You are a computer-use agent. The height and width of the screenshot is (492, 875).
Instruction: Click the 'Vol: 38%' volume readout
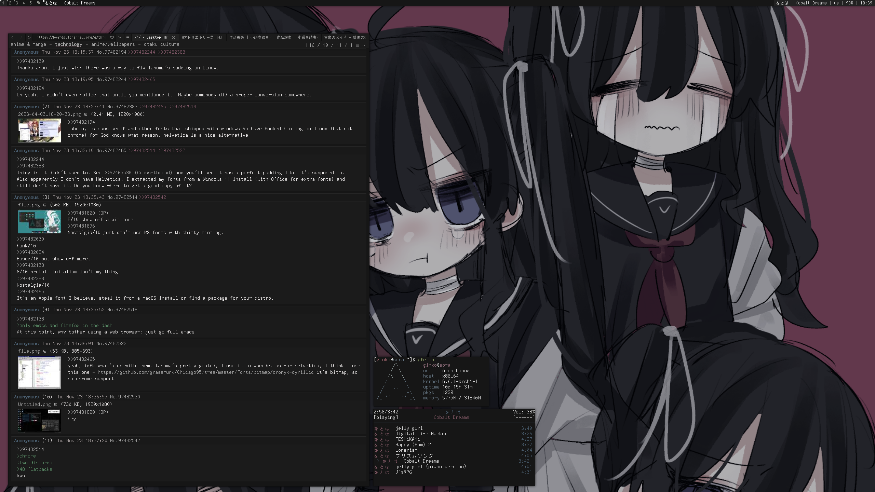524,412
